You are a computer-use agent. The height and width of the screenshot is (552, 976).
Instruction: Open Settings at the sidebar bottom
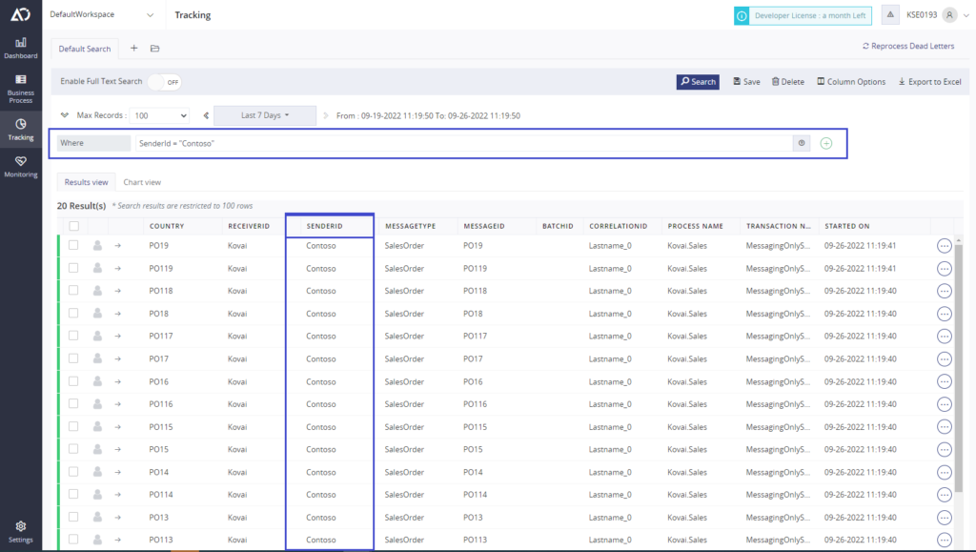coord(21,531)
